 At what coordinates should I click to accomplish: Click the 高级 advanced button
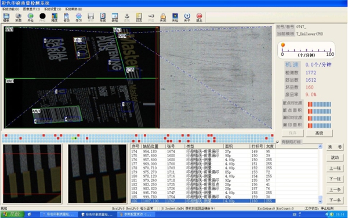(319, 133)
